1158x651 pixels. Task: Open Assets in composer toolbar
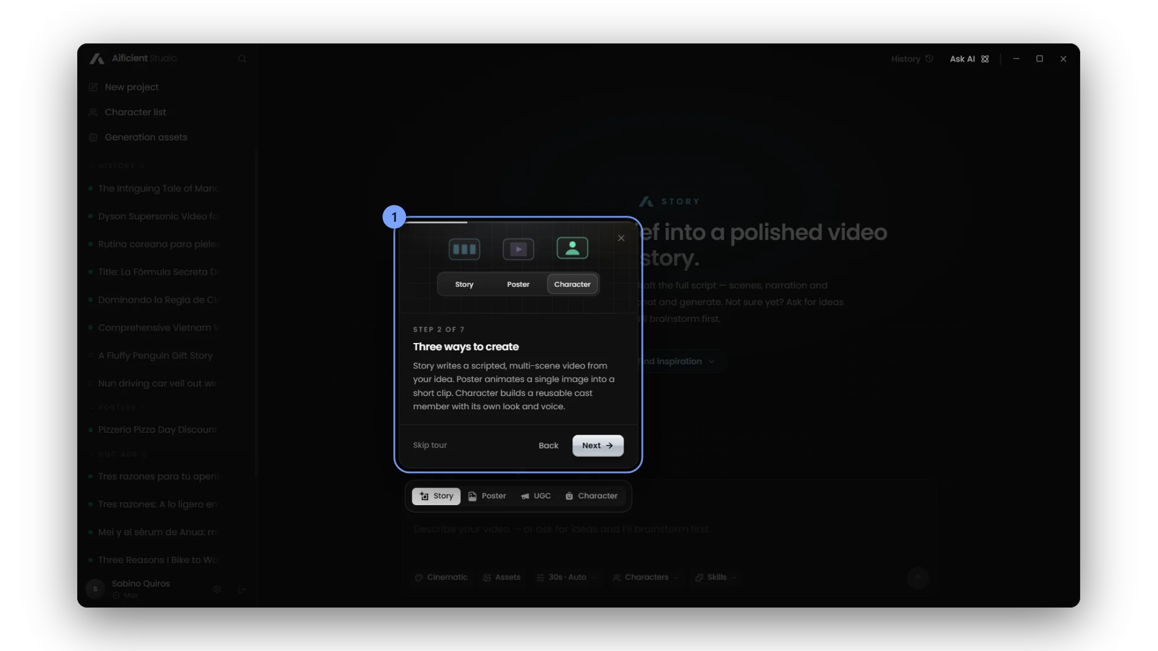tap(502, 577)
